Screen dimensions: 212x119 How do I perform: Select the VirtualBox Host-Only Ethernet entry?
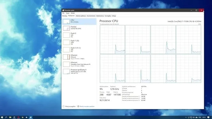click(x=79, y=64)
